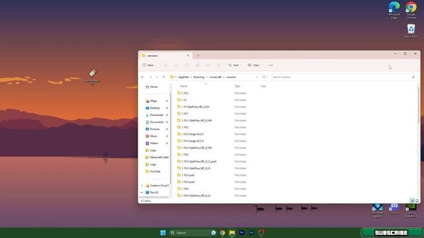Screen dimensions: 424x238
Task: Open Home in navigation pane
Action: coord(152,87)
